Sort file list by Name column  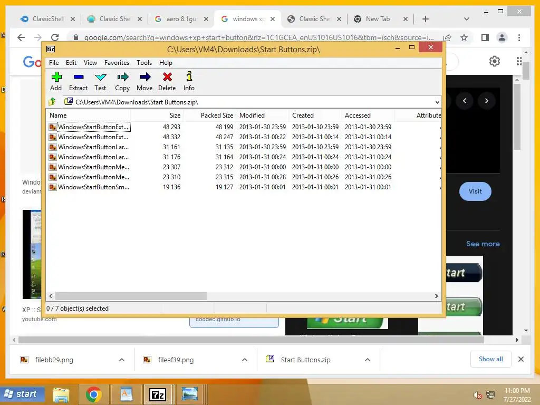pos(89,115)
